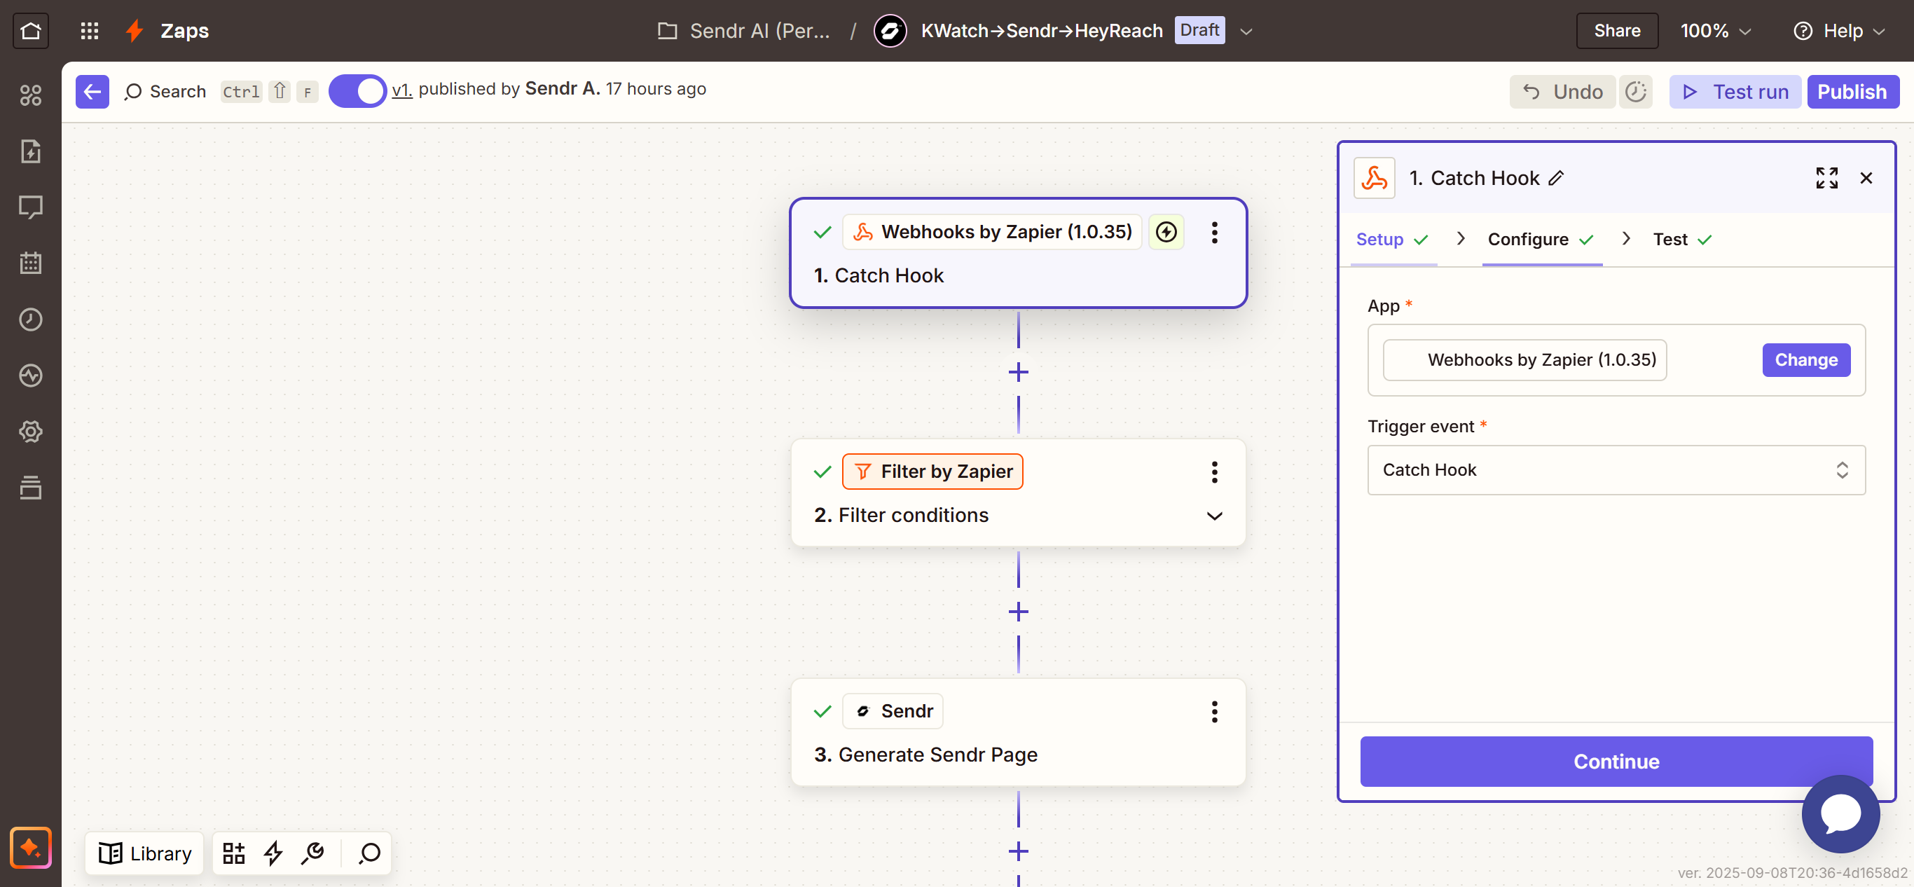
Task: Toggle the Zap on/off switch
Action: [357, 91]
